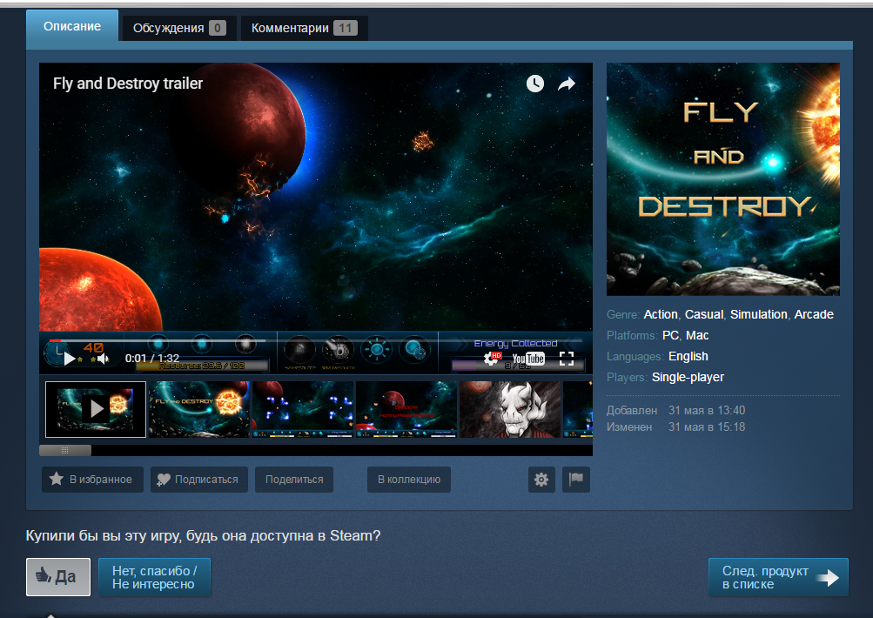Click the Arcade genre link
Screen dimensions: 873x618
tap(814, 314)
